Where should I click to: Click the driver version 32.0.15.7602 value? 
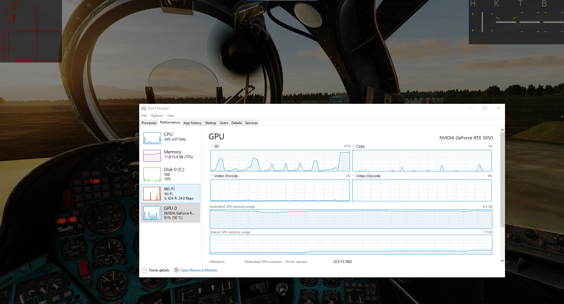coord(343,262)
